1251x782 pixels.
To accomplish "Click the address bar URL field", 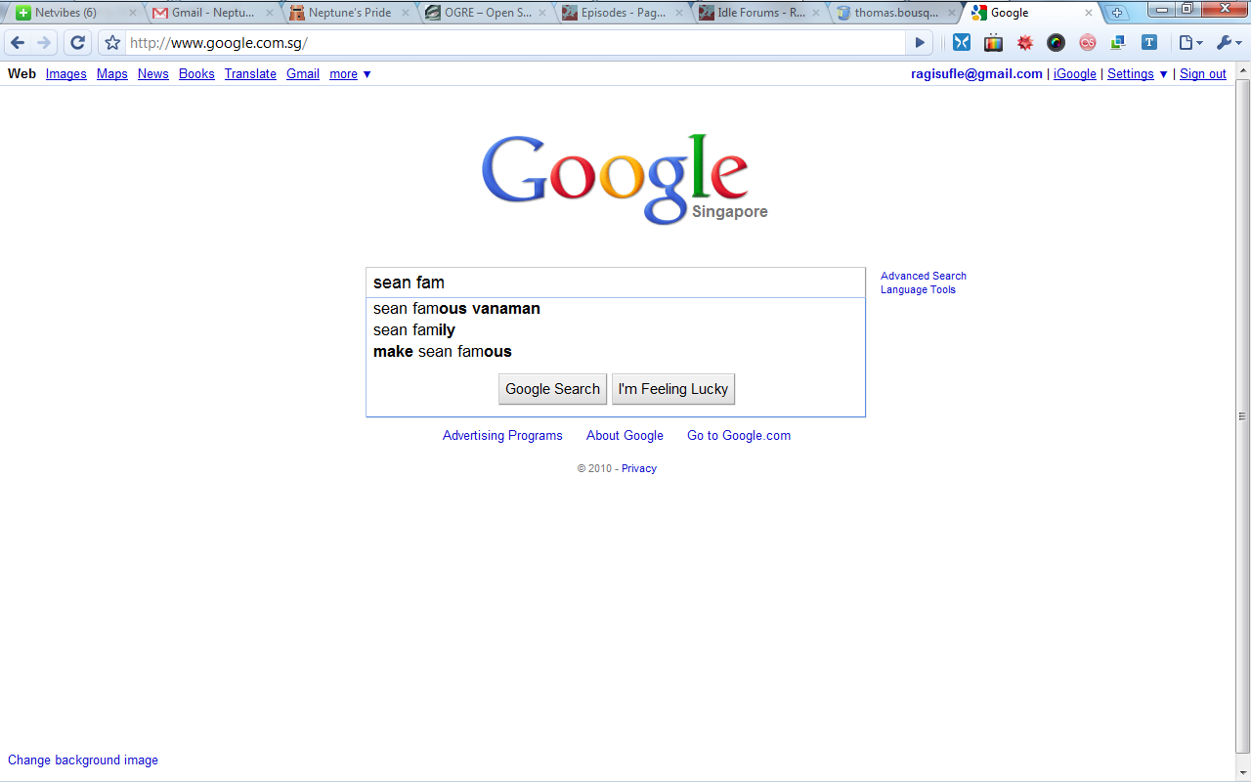I will pyautogui.click(x=518, y=43).
